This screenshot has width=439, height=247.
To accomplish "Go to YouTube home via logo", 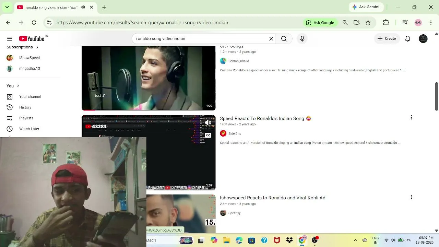I will point(32,39).
